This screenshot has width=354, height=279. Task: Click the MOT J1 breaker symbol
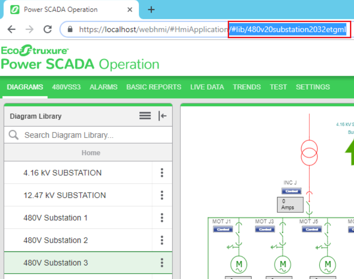click(x=239, y=234)
